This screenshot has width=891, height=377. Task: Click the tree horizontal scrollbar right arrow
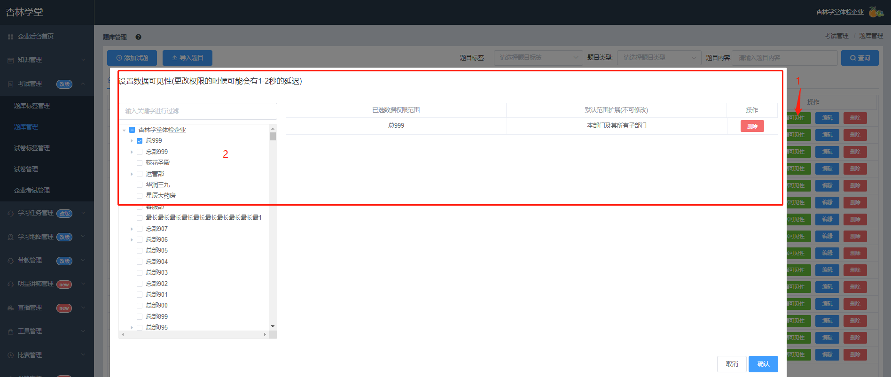coord(265,335)
